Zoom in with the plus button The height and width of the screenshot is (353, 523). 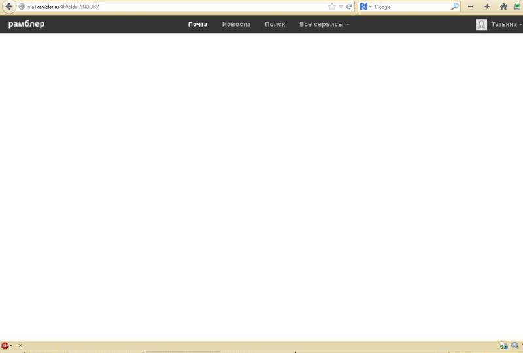(x=487, y=7)
